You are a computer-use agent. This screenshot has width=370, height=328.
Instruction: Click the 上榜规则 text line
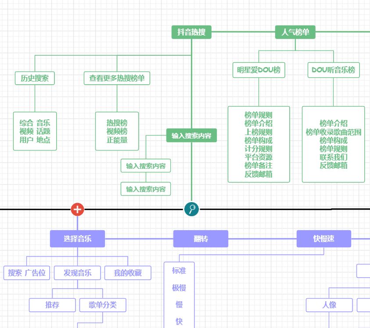pyautogui.click(x=259, y=132)
